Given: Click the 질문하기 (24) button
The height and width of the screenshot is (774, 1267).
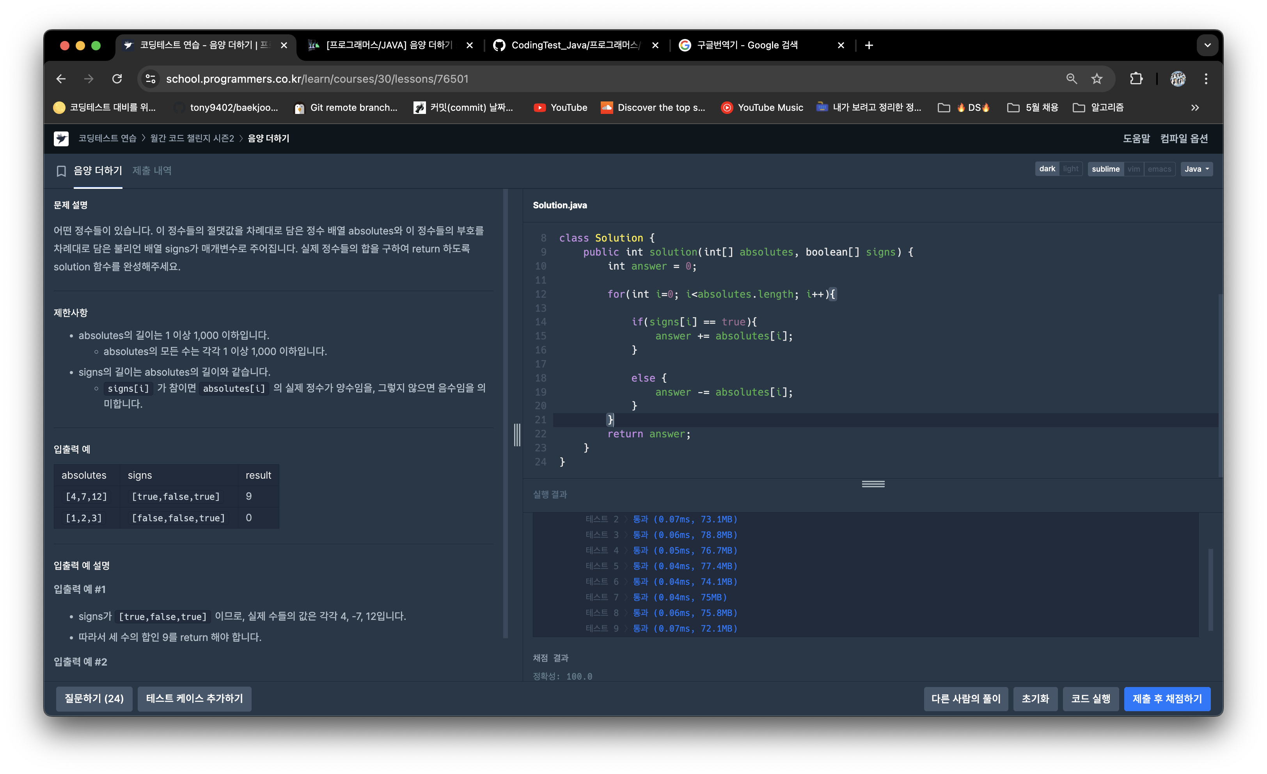Looking at the screenshot, I should [x=94, y=698].
